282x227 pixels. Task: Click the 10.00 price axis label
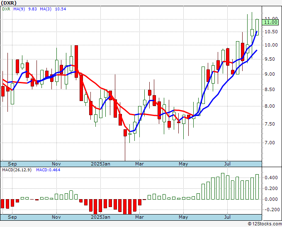[x=271, y=45]
